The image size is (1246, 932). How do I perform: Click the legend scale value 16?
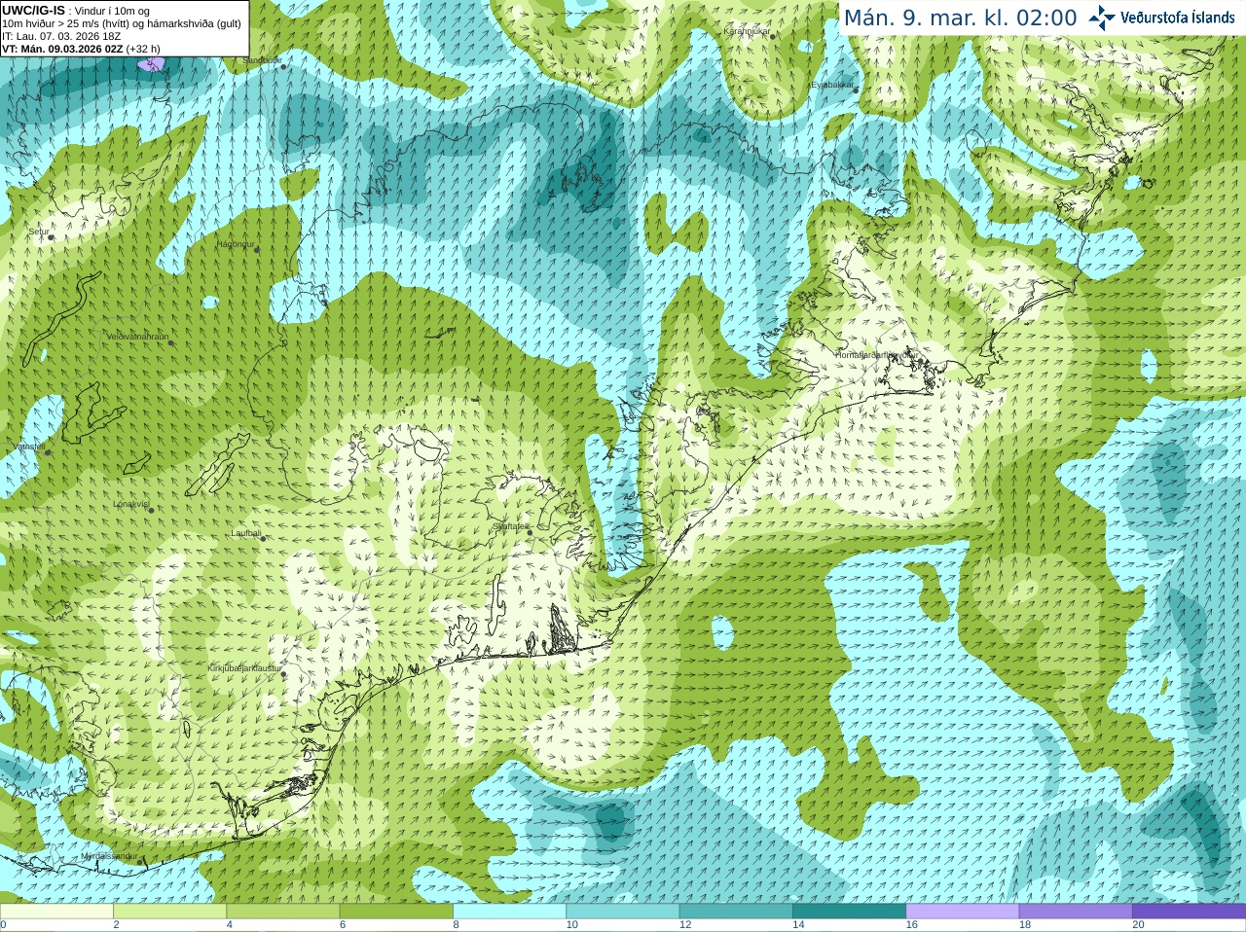click(911, 924)
